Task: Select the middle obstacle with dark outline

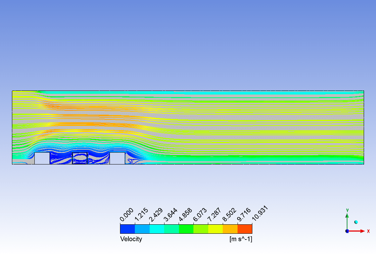Action: pos(80,158)
